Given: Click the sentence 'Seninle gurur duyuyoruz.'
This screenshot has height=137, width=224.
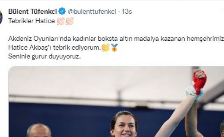Looking at the screenshot, I should coord(44,57).
